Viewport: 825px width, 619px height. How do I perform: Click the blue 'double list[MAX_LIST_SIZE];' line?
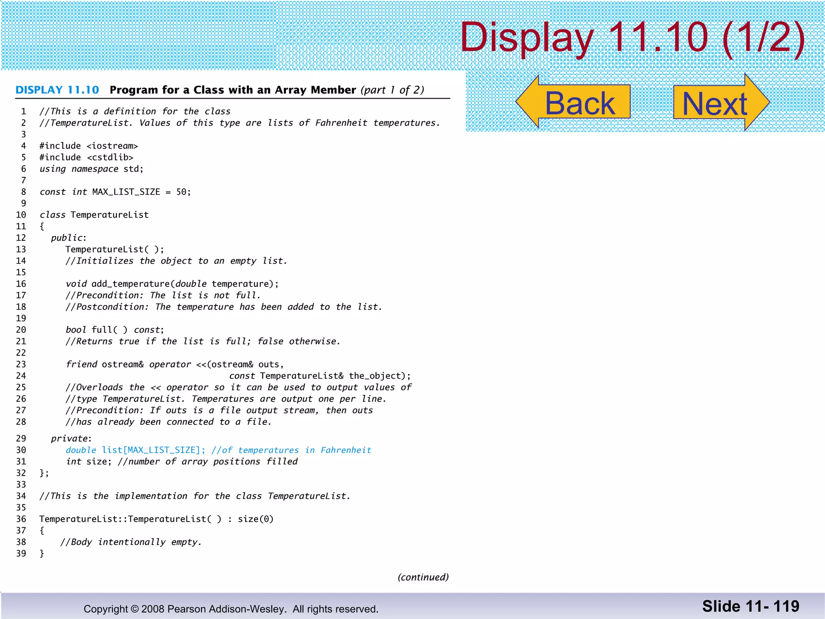[218, 450]
